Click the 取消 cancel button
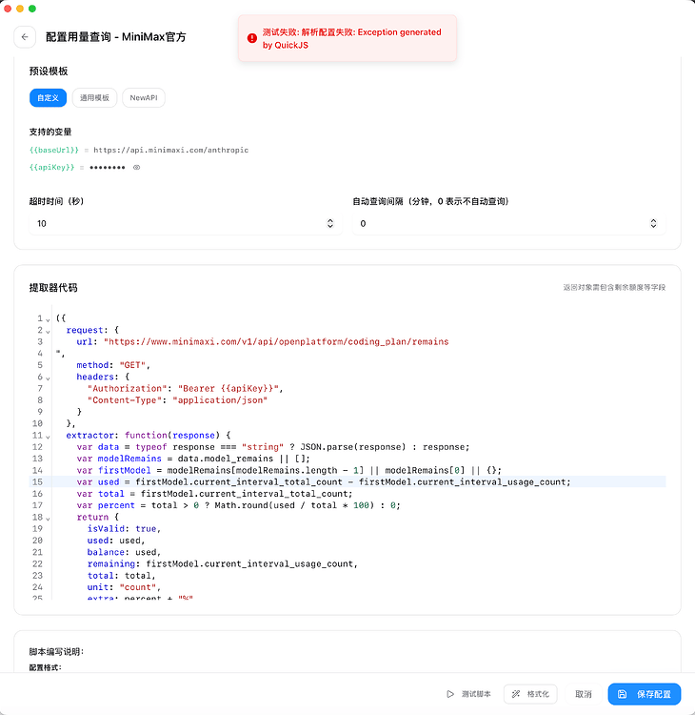The height and width of the screenshot is (715, 695). point(583,694)
